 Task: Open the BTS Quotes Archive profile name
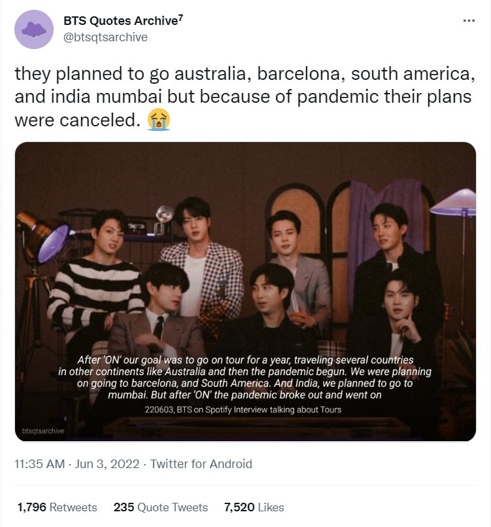(x=123, y=21)
